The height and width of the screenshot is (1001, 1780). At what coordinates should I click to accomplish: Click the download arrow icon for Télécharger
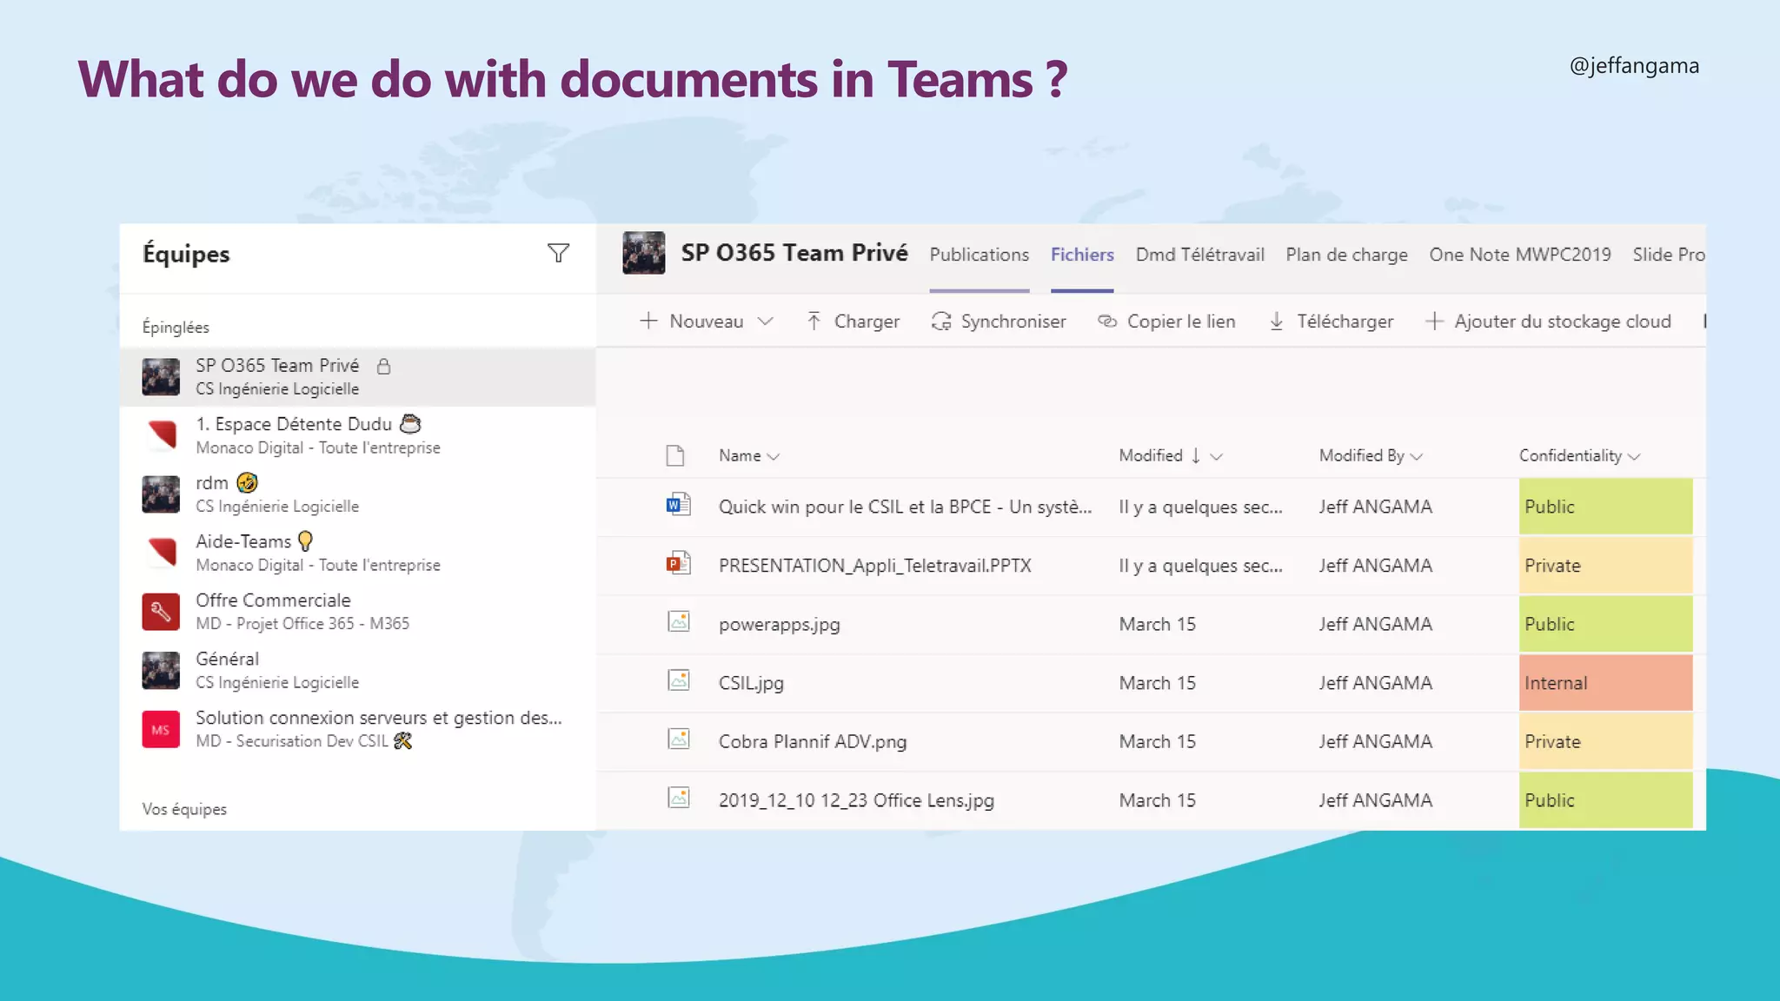click(x=1276, y=321)
